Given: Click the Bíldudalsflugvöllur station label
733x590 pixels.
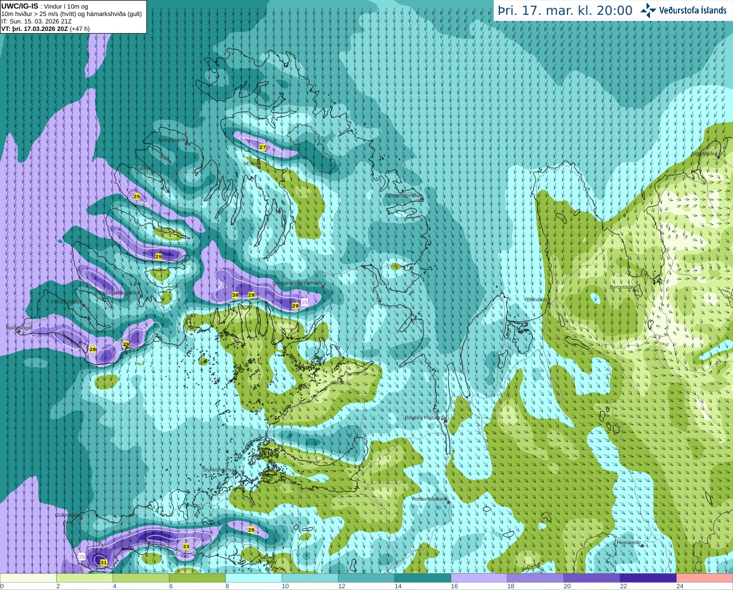Looking at the screenshot, I should pos(120,292).
